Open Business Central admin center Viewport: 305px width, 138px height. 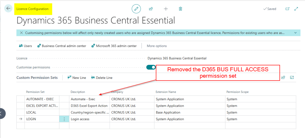[x=61, y=46]
